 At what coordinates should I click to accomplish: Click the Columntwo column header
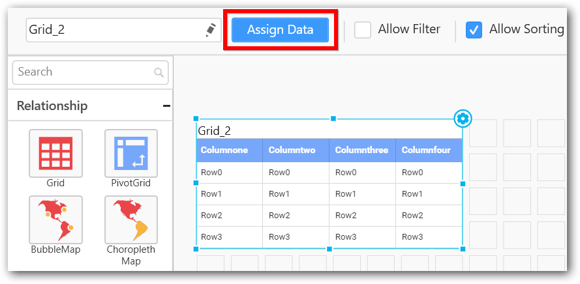tap(296, 150)
